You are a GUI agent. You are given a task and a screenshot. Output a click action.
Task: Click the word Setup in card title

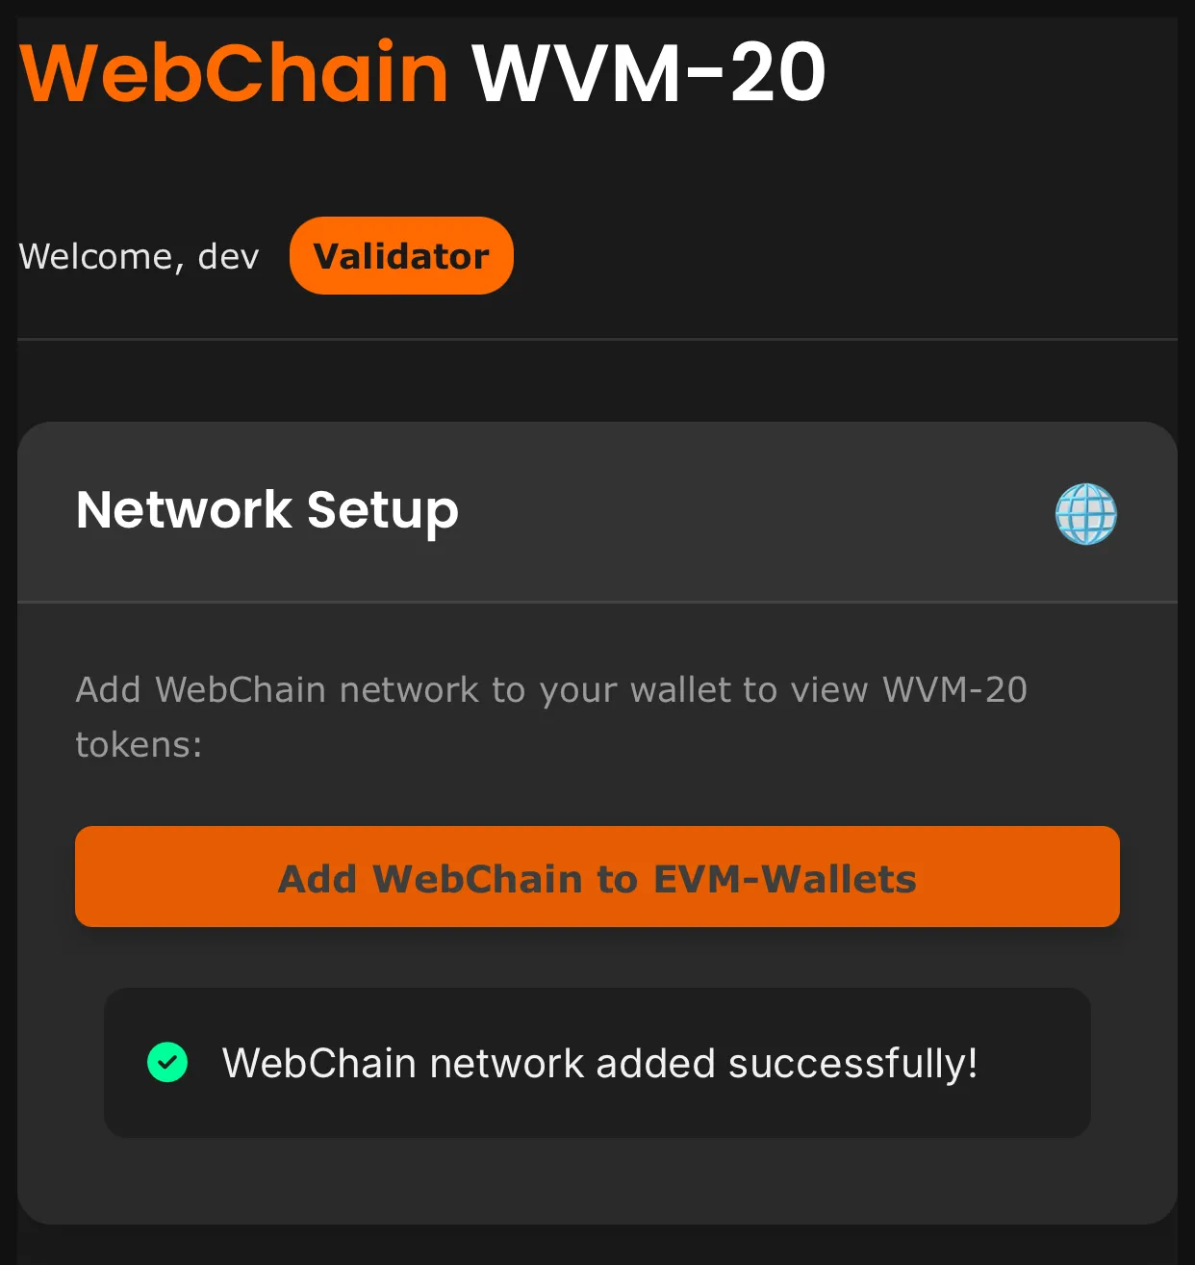383,511
